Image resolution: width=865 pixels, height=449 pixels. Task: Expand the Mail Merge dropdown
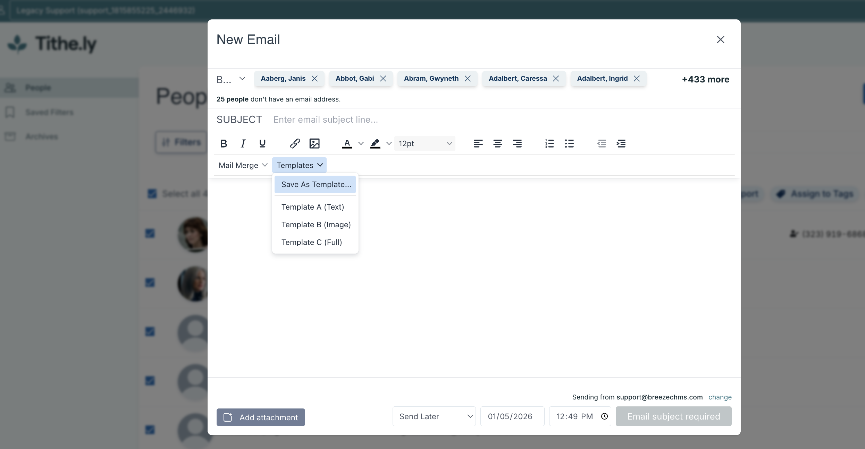click(x=243, y=165)
